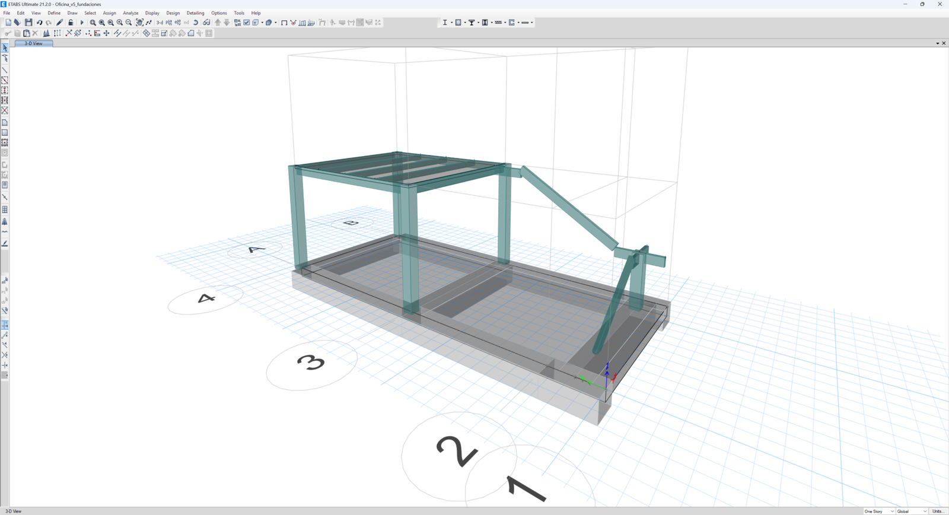Open the dropdown next to the C-shaped section icon
This screenshot has height=515, width=949.
point(518,23)
